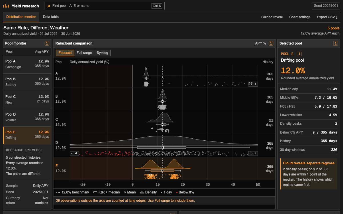Click the red Below 0% legend dot
Screen dimensions: 343x214
(177, 192)
